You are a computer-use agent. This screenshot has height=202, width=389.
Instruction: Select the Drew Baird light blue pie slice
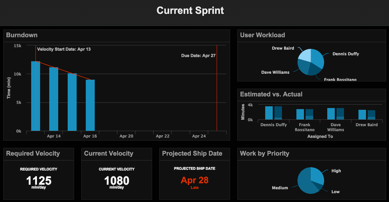305,55
